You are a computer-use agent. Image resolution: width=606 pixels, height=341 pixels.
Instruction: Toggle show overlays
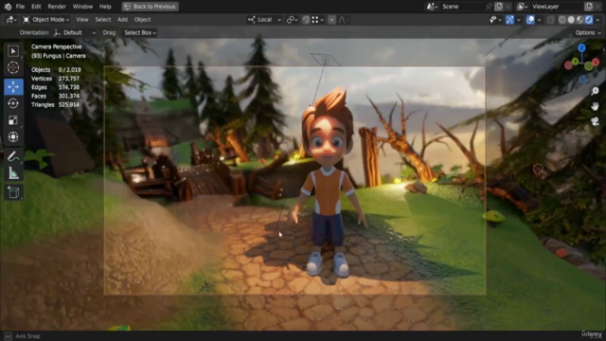pyautogui.click(x=530, y=20)
